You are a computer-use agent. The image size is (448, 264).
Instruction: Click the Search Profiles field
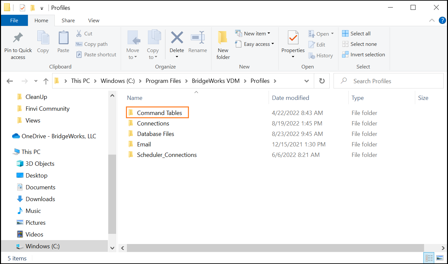point(388,81)
